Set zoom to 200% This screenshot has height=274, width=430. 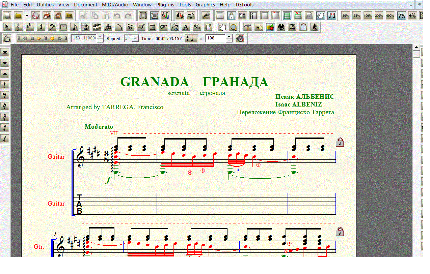(x=379, y=16)
